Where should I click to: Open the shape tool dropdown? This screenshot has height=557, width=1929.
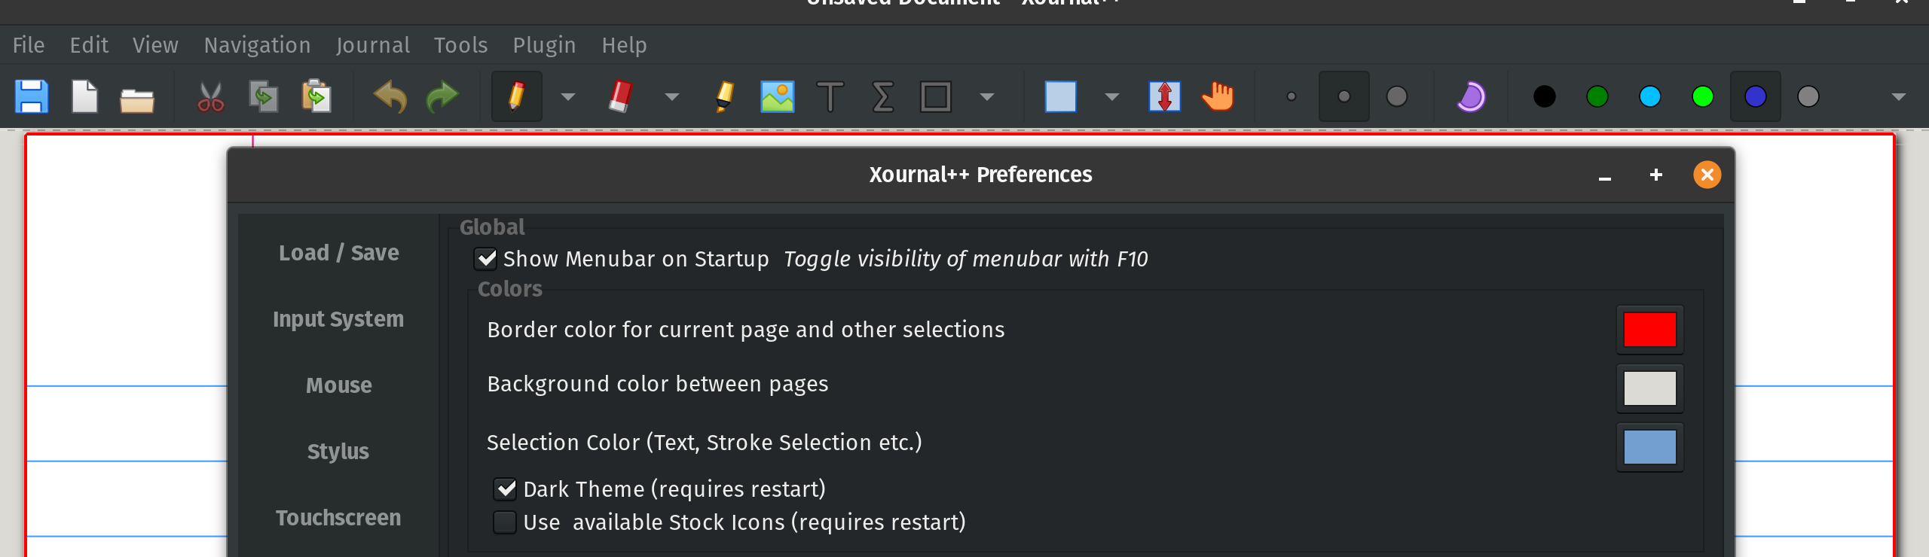pos(988,96)
